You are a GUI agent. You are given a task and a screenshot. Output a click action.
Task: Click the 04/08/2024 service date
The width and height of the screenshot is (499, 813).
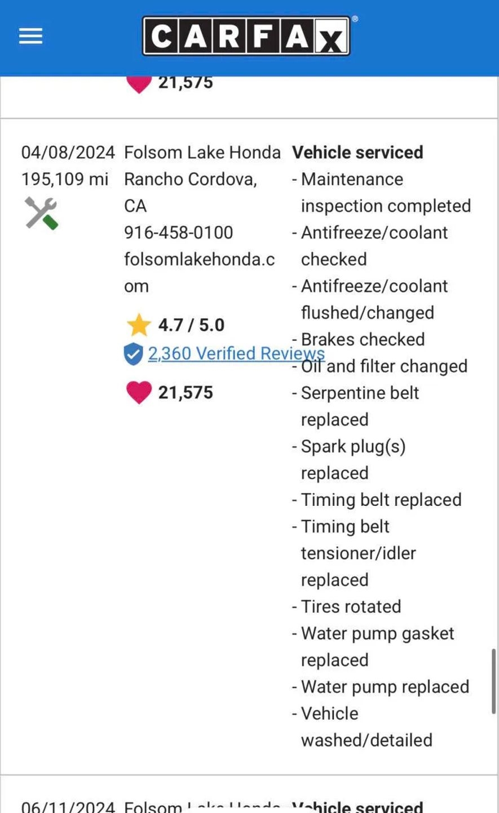68,152
